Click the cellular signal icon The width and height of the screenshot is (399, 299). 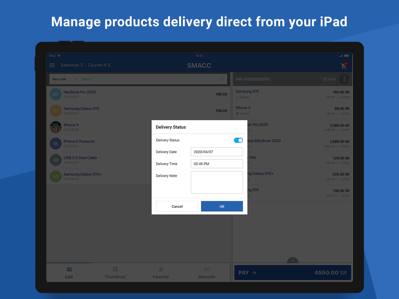click(x=340, y=56)
